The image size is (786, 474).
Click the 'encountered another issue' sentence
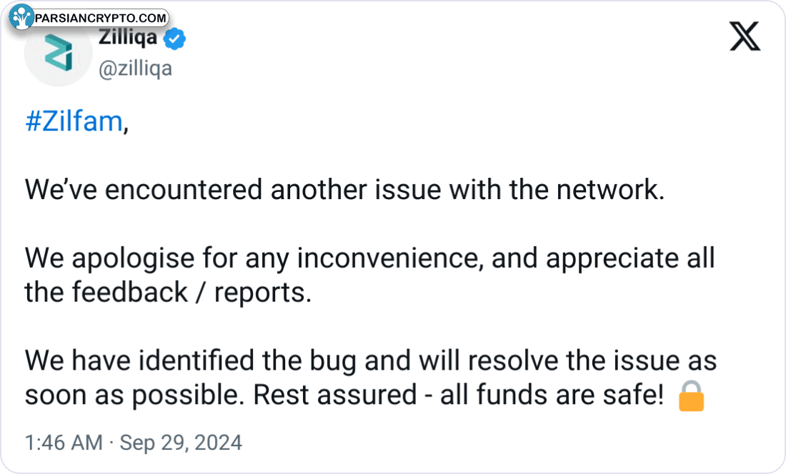click(x=345, y=190)
